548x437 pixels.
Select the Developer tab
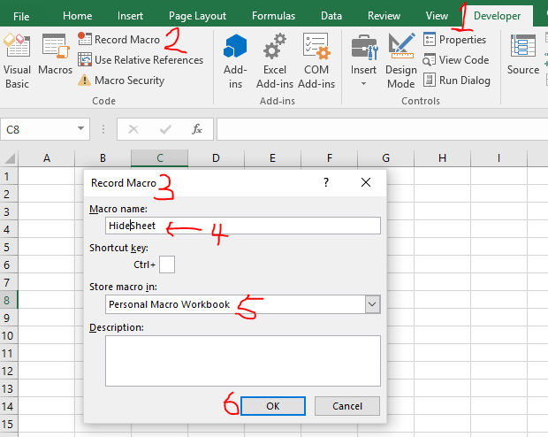tap(497, 16)
